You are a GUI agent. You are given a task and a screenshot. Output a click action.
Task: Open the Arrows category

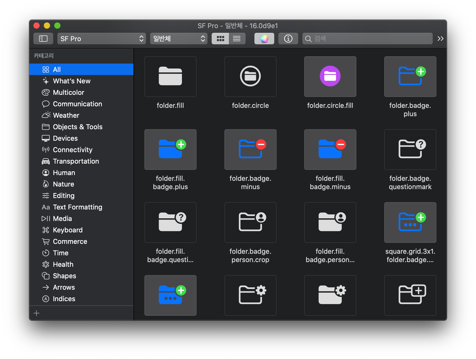point(81,287)
